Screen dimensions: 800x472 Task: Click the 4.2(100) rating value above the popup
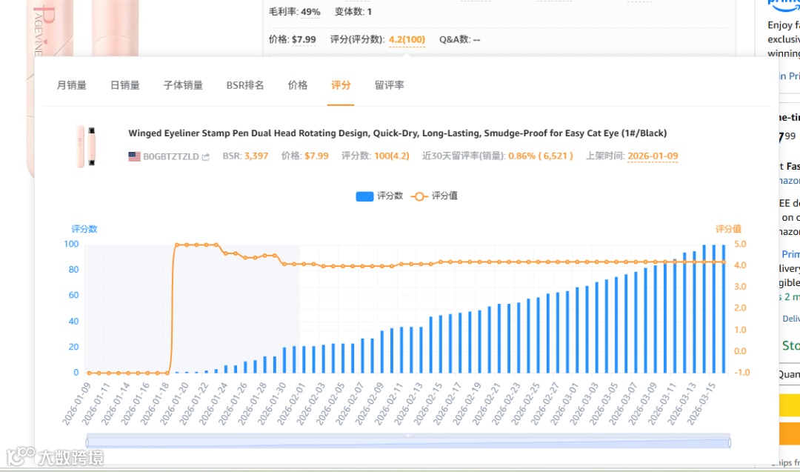pos(407,40)
